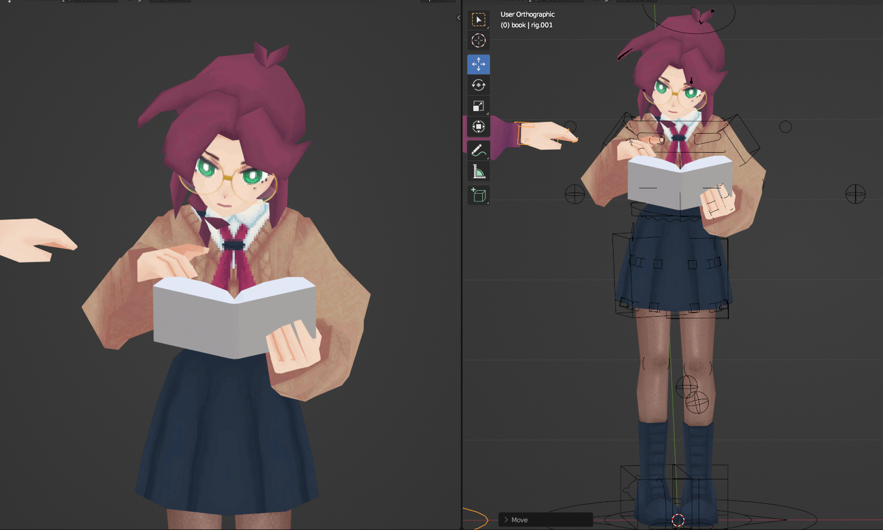The height and width of the screenshot is (530, 883).
Task: Select the far-right crosshair sphere rig control
Action: [x=855, y=194]
